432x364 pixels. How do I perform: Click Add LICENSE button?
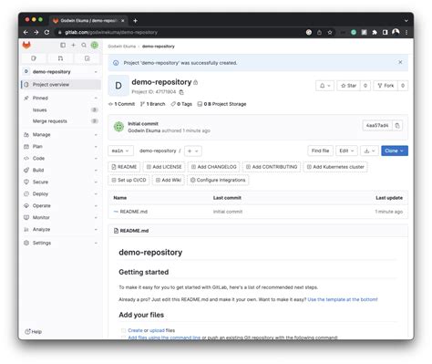point(164,167)
